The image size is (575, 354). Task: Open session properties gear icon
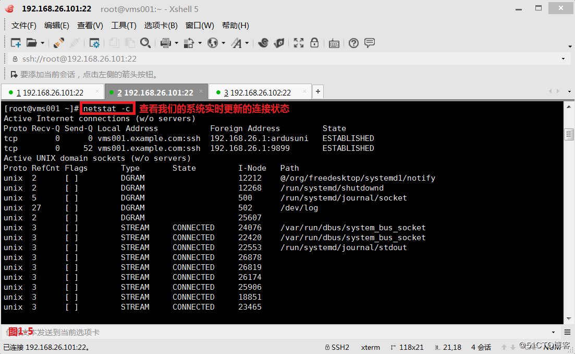pyautogui.click(x=94, y=43)
